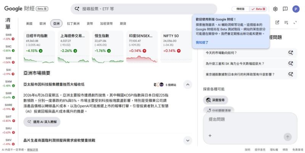The width and height of the screenshot is (305, 153).
Task: Open the 日經平均指數 index card
Action: 39,47
